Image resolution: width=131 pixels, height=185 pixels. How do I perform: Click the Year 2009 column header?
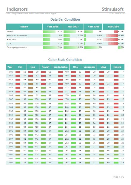[113, 27]
